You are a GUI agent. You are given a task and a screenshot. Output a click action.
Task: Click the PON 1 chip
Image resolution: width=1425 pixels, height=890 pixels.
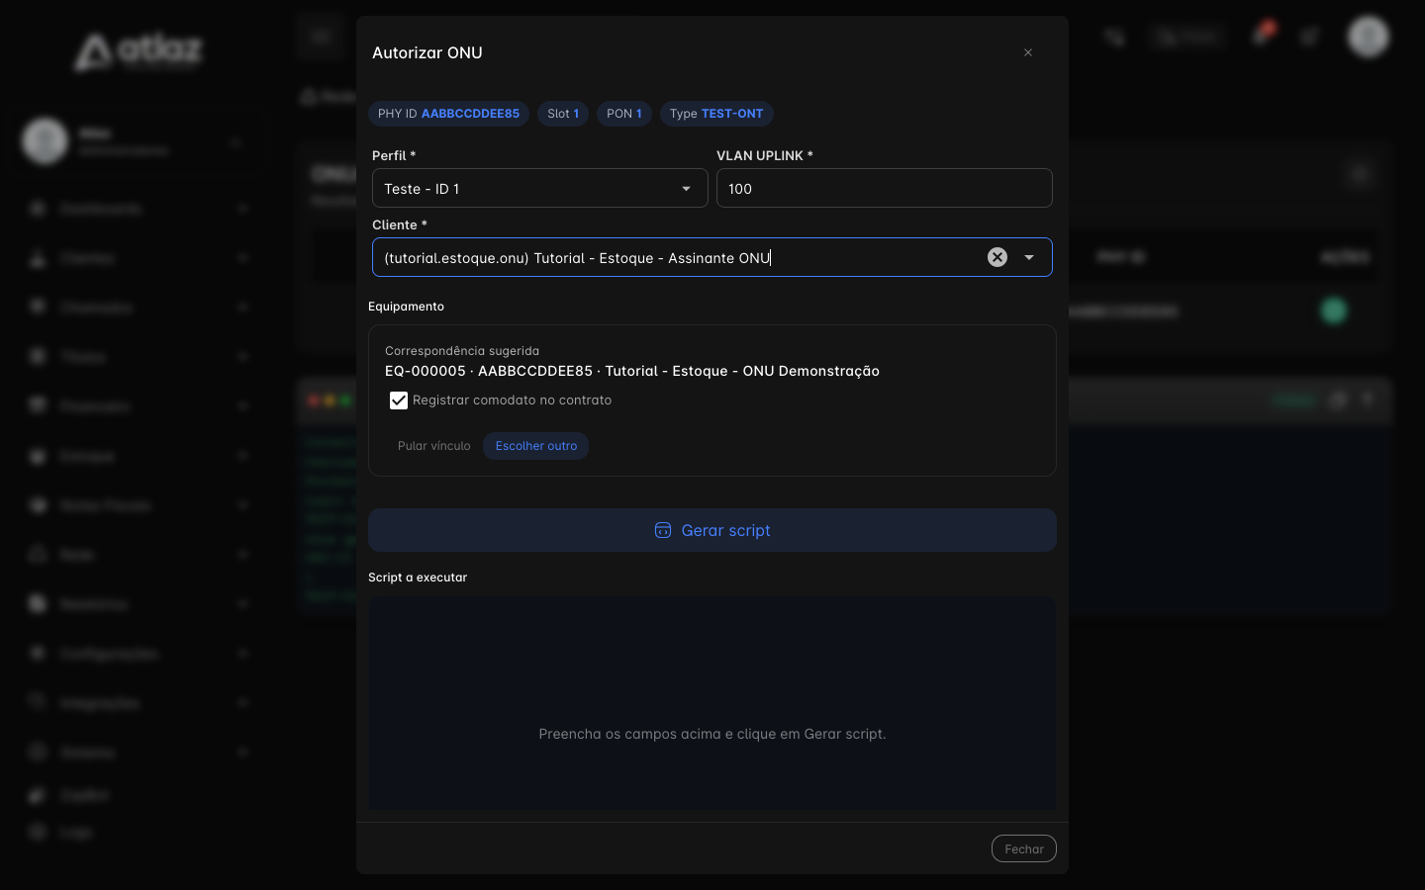click(624, 114)
